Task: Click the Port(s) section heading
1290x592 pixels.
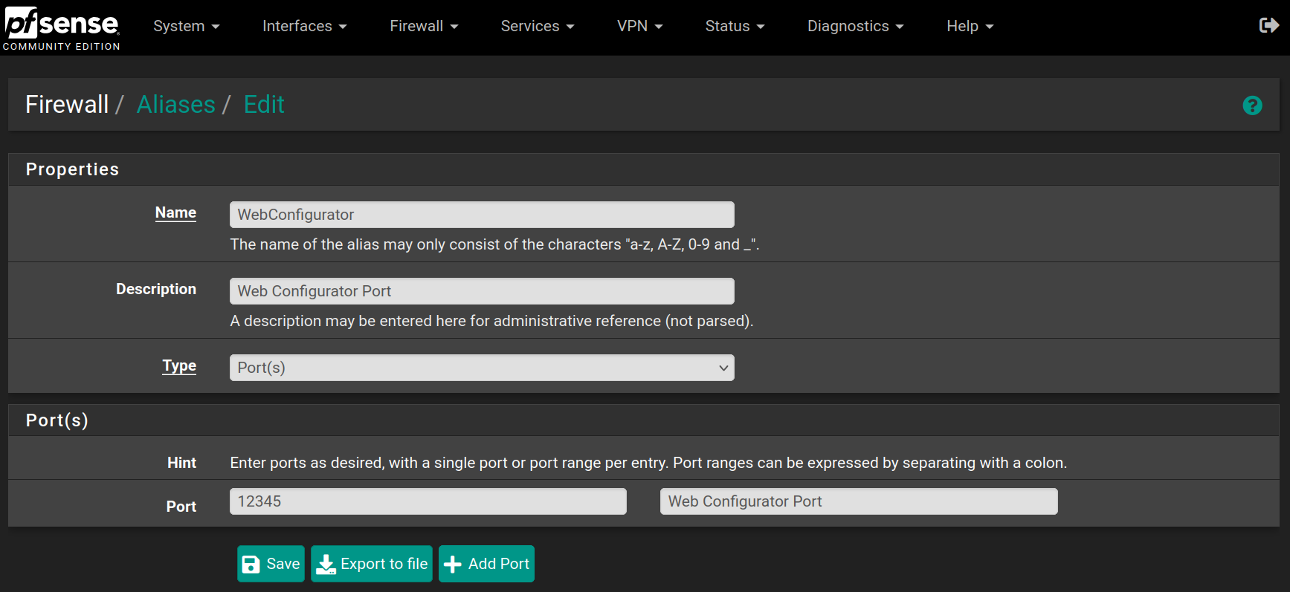Action: [x=57, y=420]
